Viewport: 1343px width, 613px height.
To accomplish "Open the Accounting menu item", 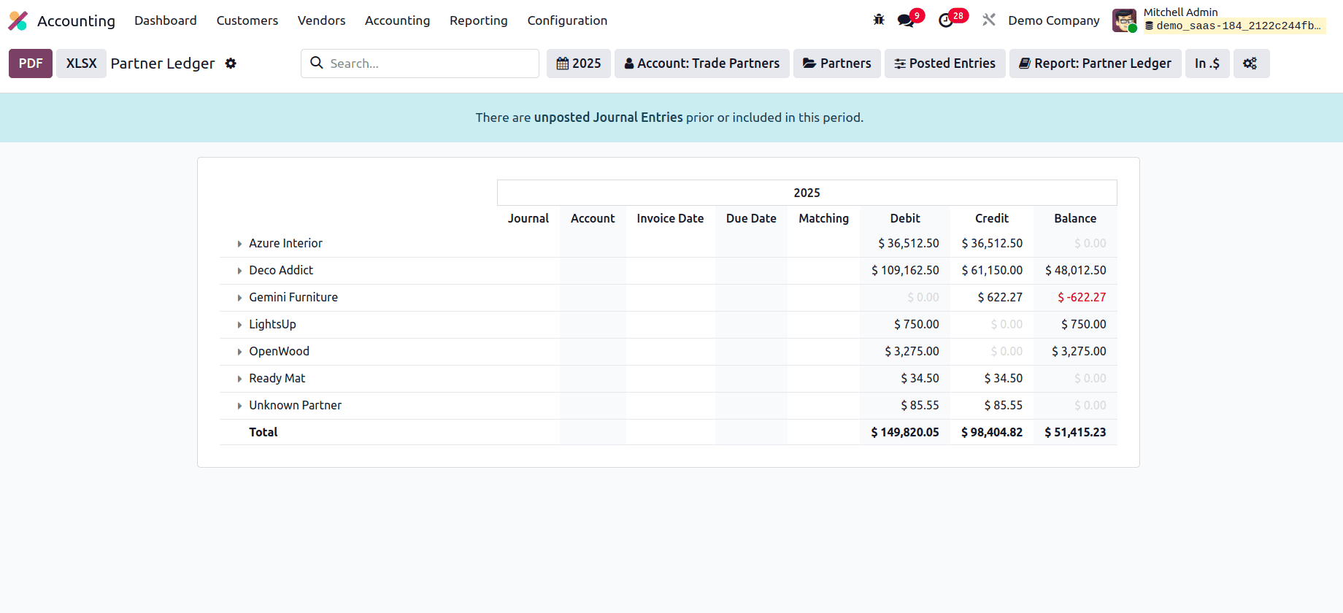I will pos(398,20).
